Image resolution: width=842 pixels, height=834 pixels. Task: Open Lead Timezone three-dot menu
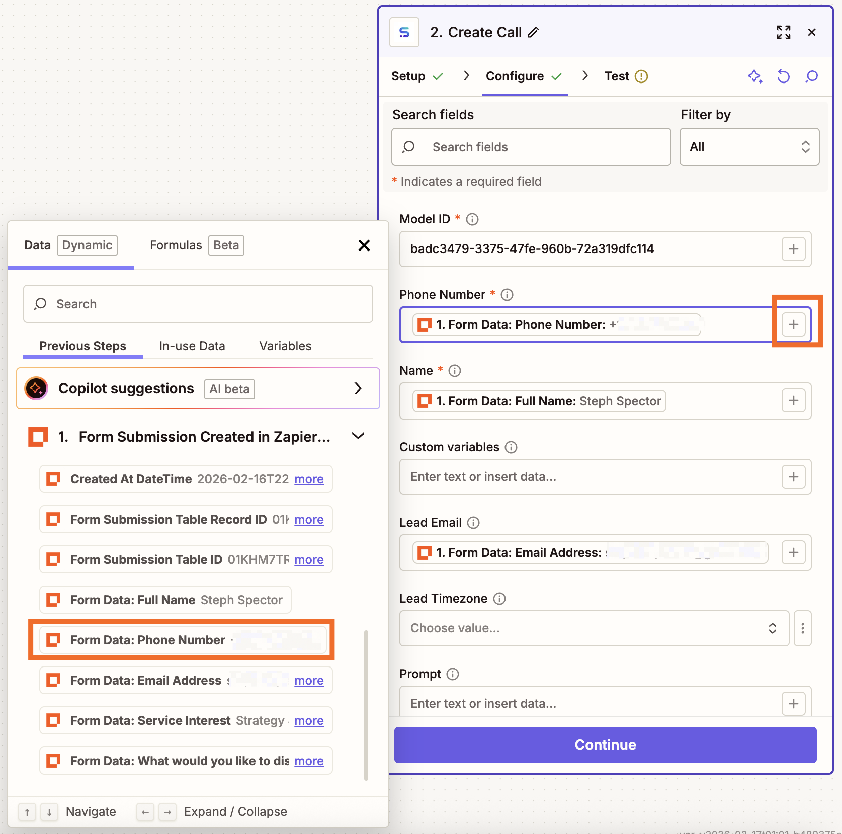coord(803,628)
